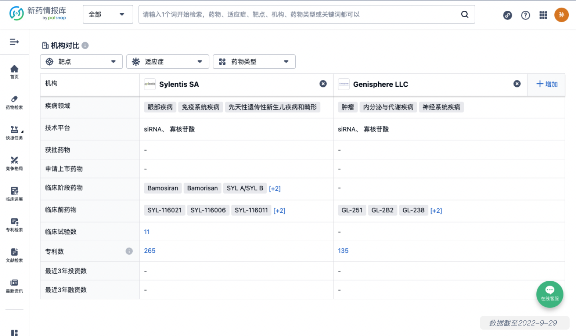Select the 免疫系统疾病 tag
The height and width of the screenshot is (336, 576).
coord(201,107)
